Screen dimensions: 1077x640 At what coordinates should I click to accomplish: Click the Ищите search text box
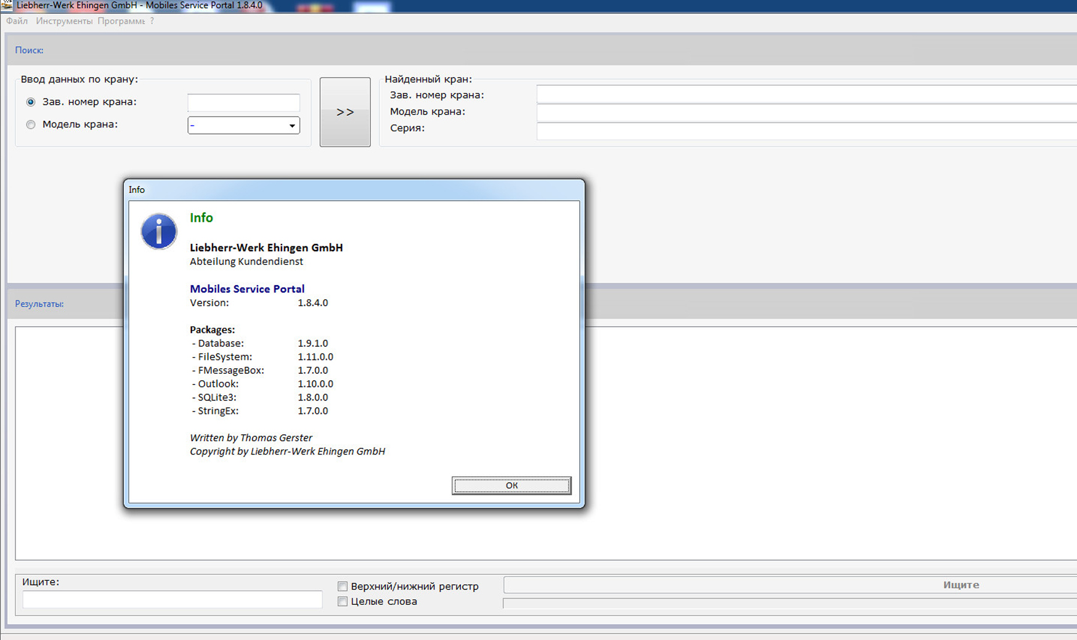[172, 599]
